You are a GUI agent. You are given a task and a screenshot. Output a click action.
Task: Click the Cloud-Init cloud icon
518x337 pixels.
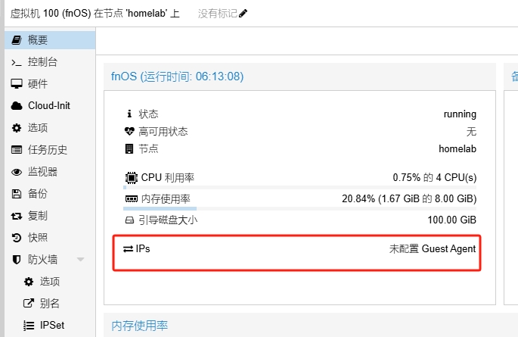16,106
